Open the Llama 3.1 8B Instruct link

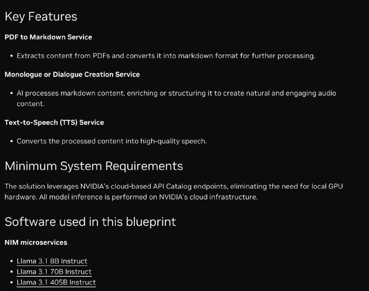click(x=52, y=261)
